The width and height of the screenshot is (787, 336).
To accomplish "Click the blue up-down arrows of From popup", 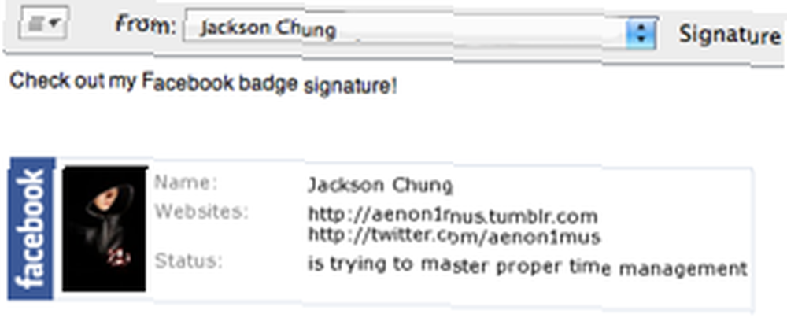I will (641, 33).
